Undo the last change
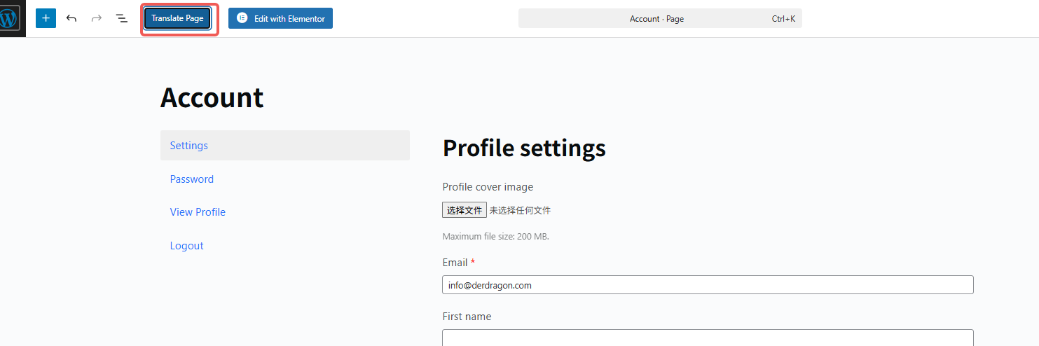The height and width of the screenshot is (346, 1039). (x=71, y=18)
